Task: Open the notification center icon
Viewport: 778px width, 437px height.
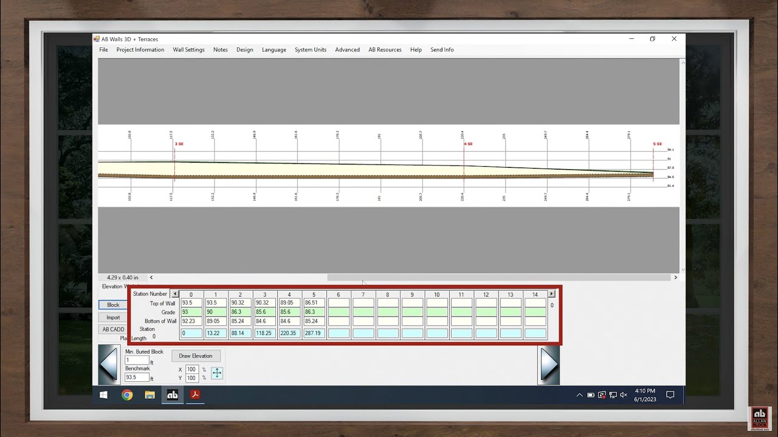Action: point(670,395)
